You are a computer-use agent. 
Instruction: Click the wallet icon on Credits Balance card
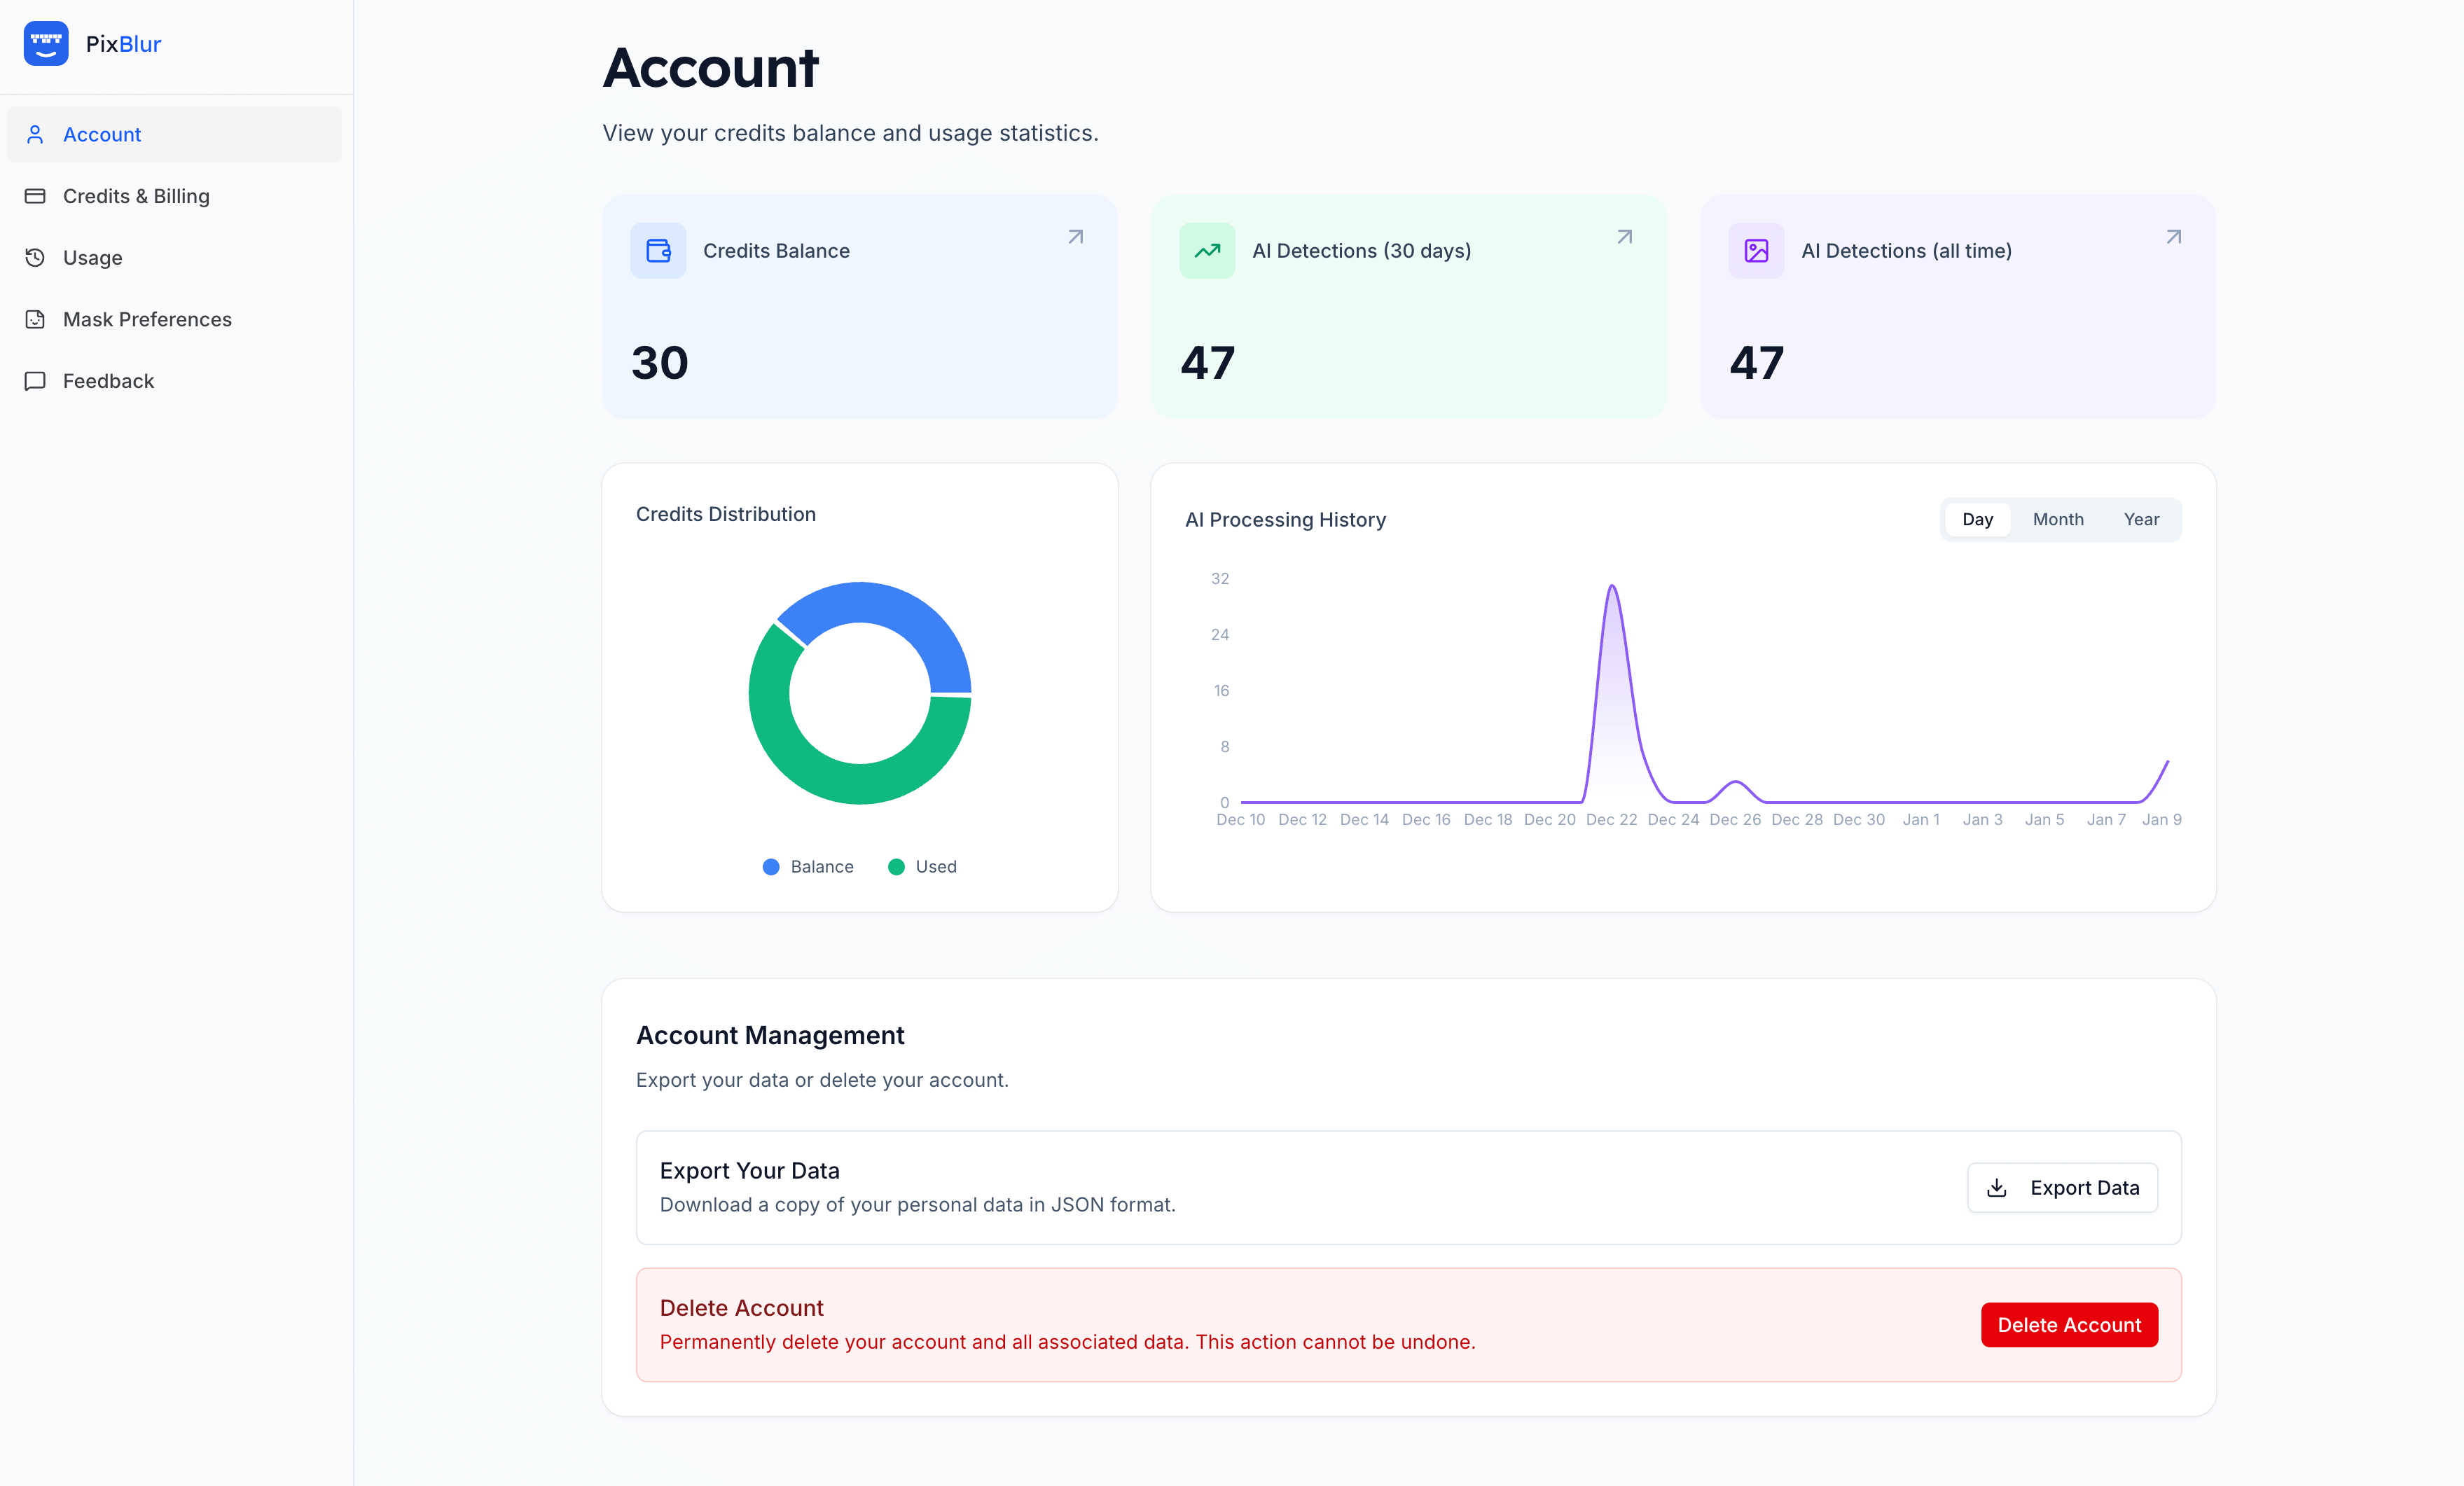[x=658, y=250]
